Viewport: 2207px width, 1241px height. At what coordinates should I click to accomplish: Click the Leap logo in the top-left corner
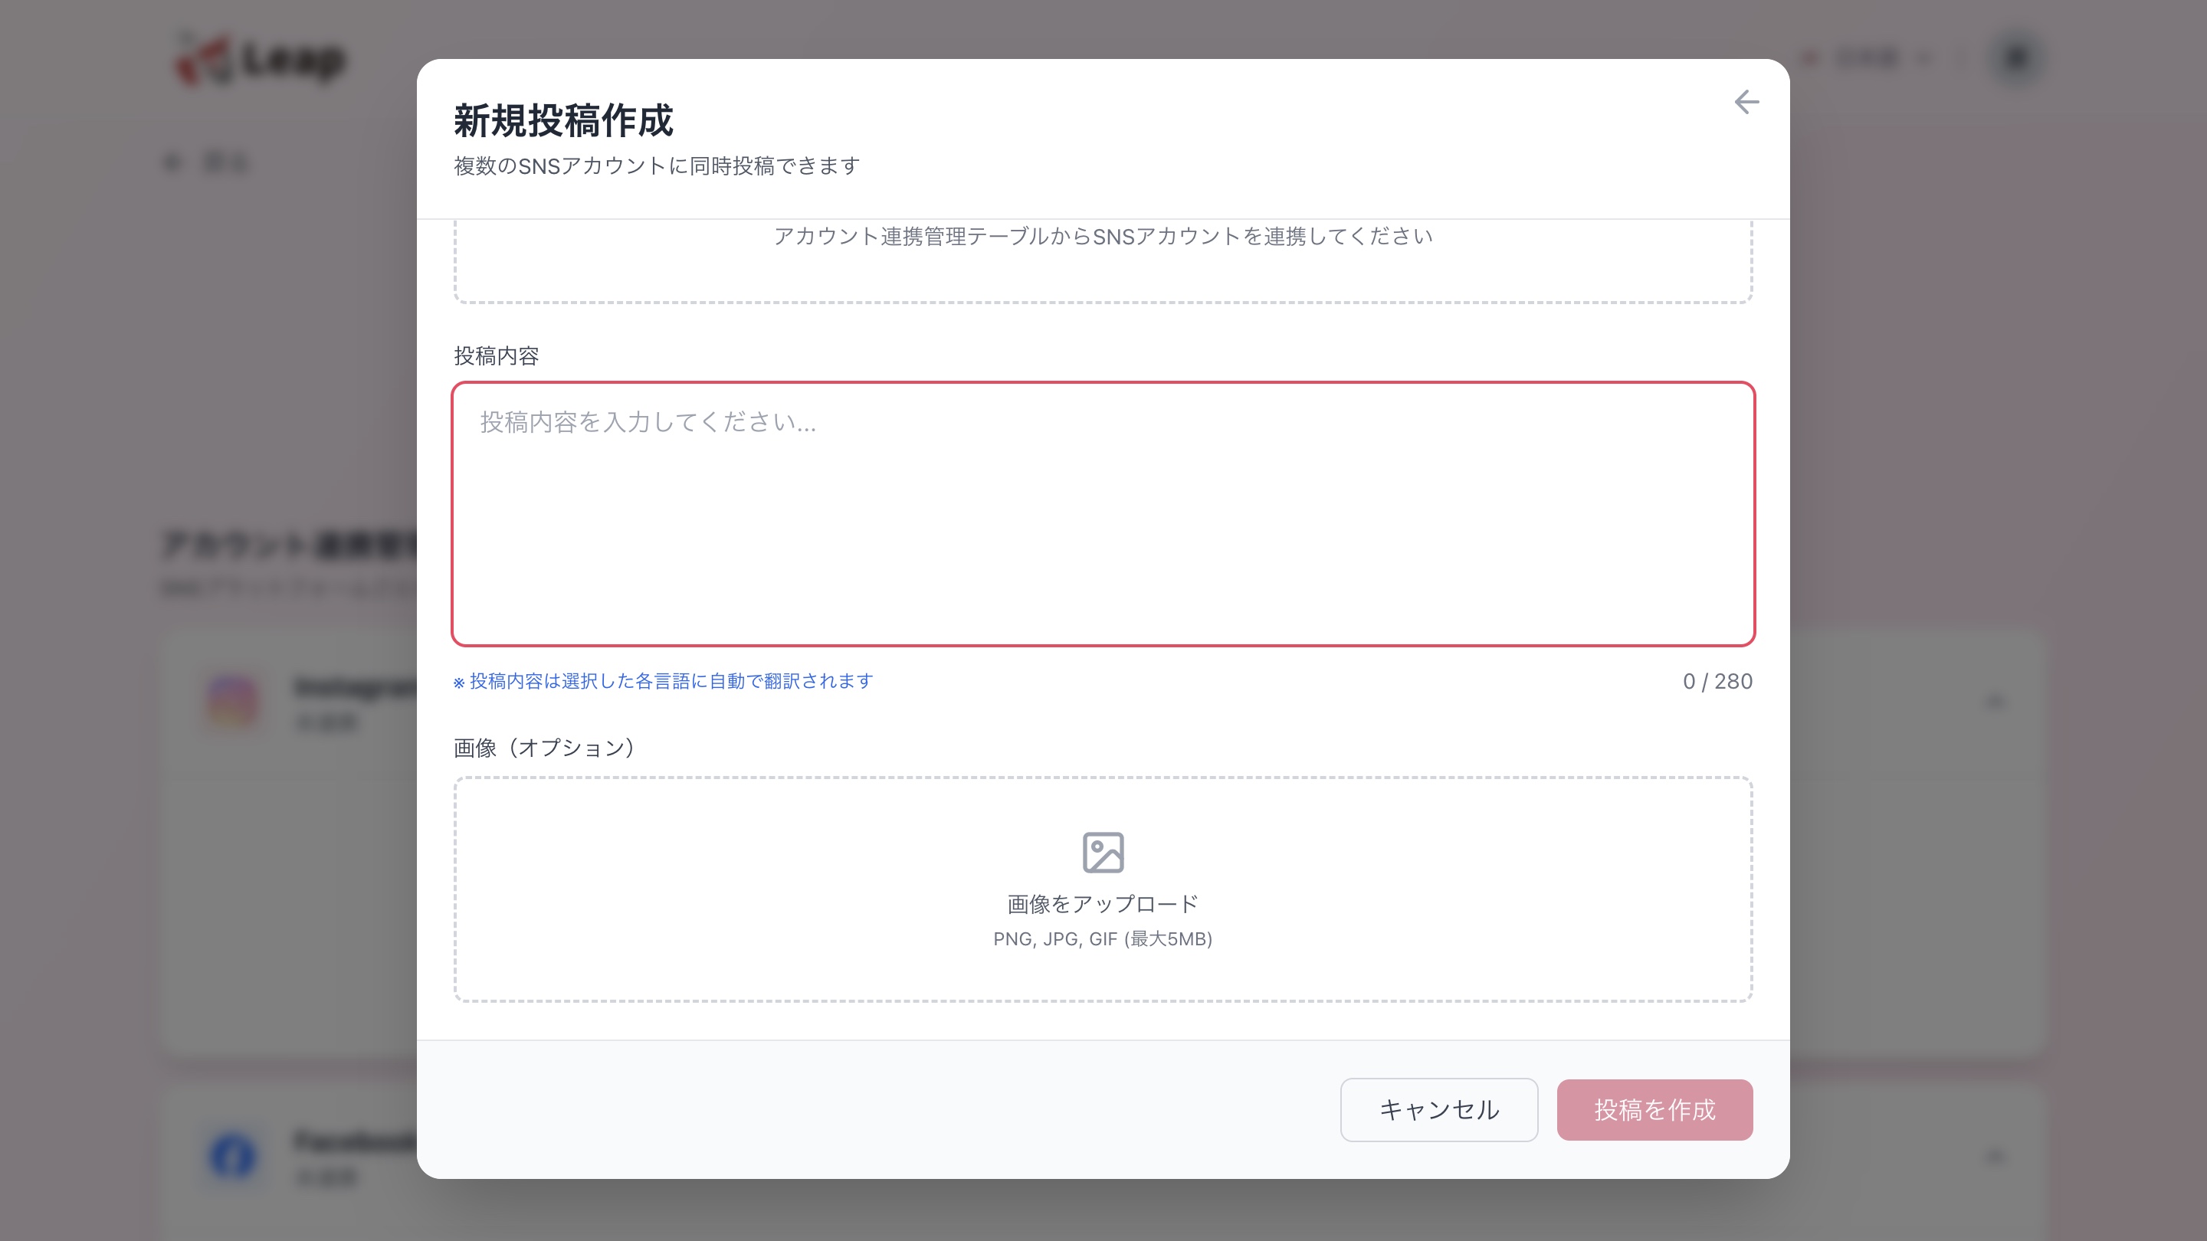coord(261,60)
